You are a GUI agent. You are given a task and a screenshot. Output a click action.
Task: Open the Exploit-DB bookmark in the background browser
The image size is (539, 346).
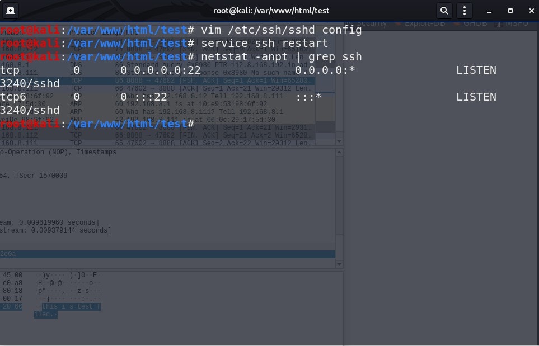point(420,24)
